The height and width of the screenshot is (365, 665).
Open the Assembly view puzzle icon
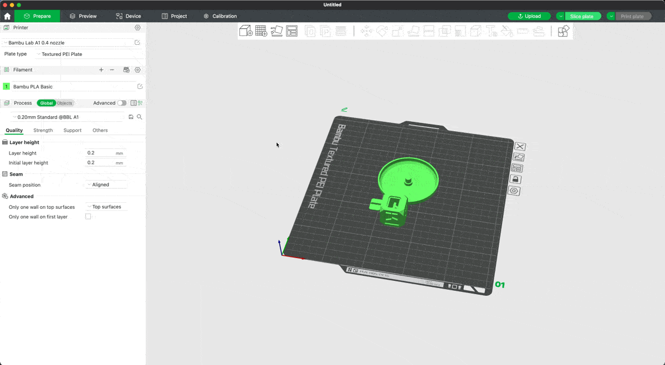tap(563, 31)
